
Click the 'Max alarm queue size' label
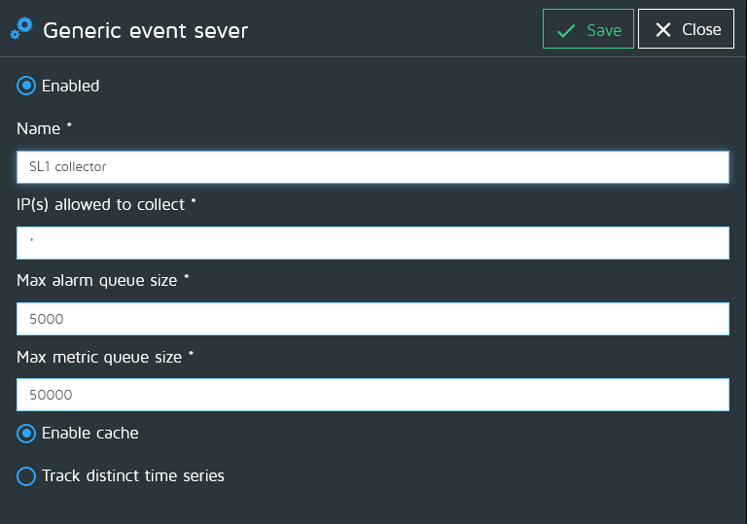coord(97,280)
